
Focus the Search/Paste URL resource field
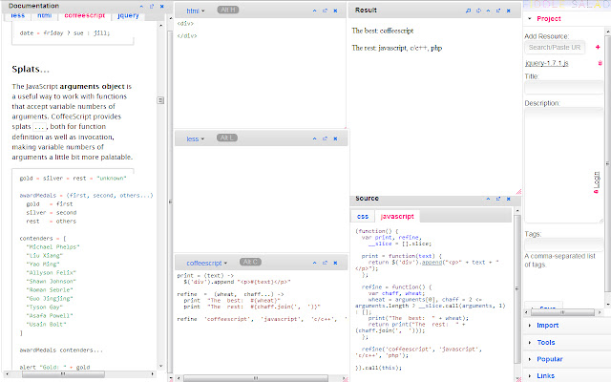click(555, 47)
